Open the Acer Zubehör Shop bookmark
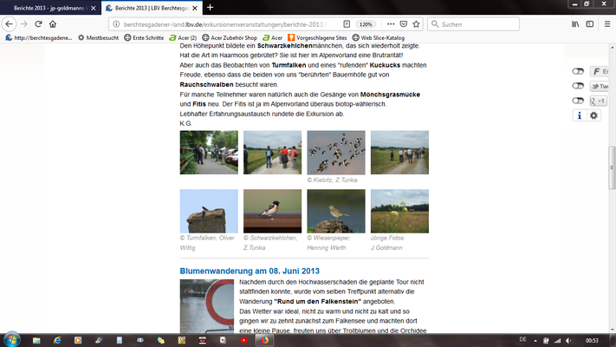The height and width of the screenshot is (347, 616). 230,38
